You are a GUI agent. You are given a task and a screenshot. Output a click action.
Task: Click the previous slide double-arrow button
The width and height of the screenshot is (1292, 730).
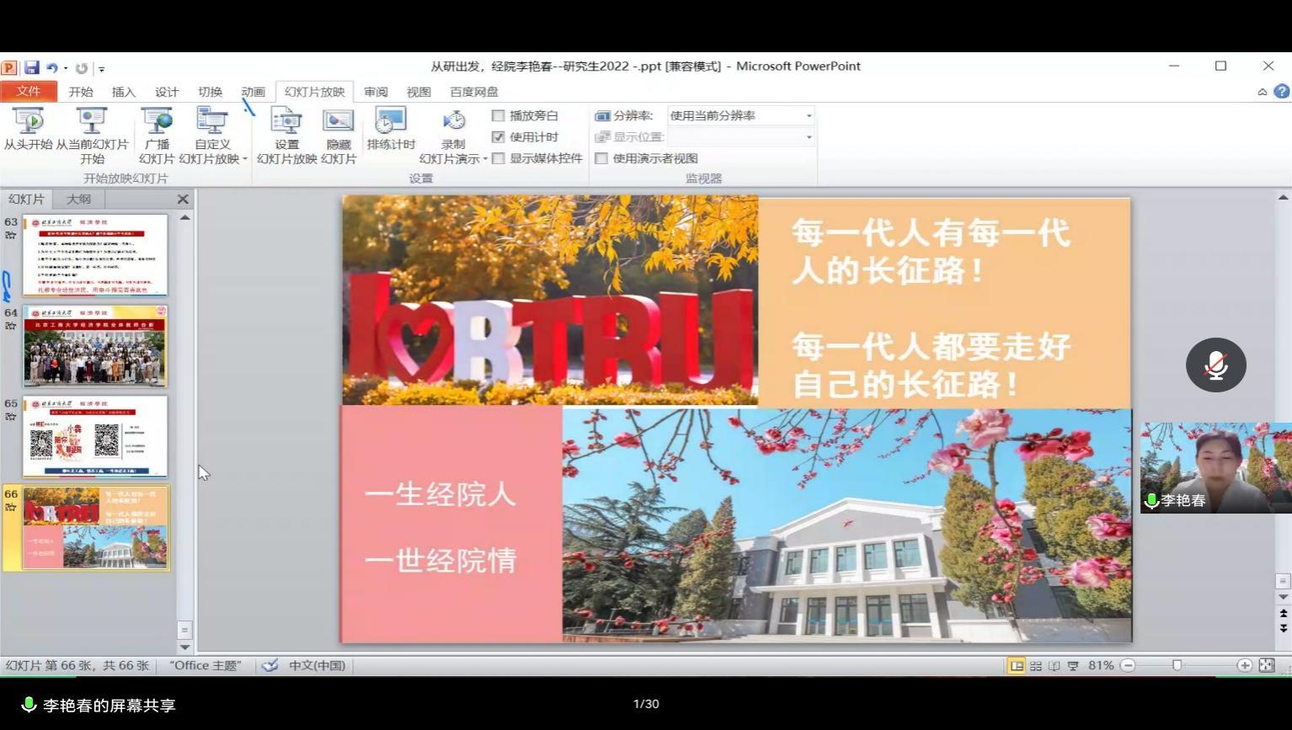click(x=1284, y=614)
